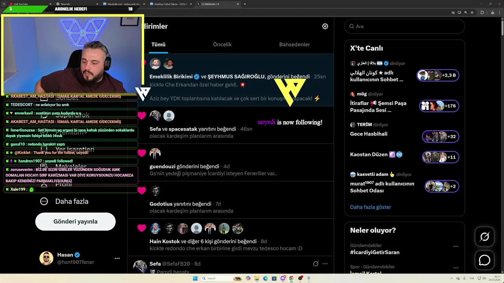Click Godotius's avatar in notification
The height and width of the screenshot is (283, 504).
point(155,191)
